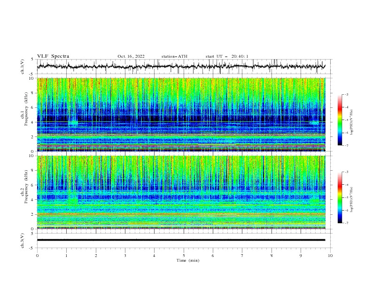Click the ch.1 voltage waveform trace

coord(181,66)
